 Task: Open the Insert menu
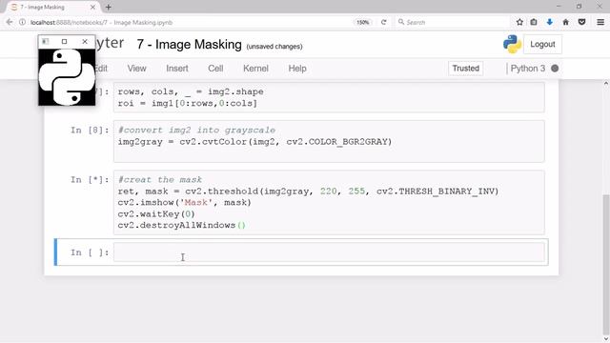click(177, 69)
